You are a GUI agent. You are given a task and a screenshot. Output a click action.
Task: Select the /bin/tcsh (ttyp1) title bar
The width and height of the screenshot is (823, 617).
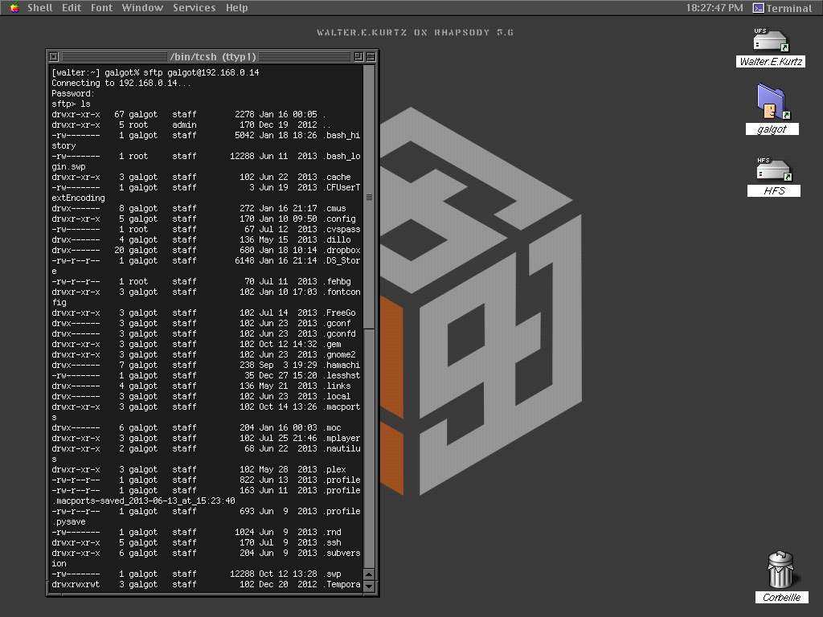coord(213,56)
